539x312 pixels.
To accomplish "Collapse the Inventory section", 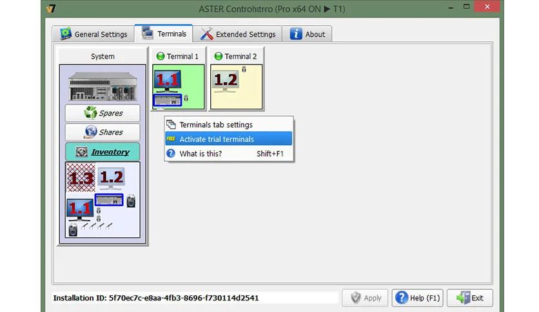I will 103,152.
